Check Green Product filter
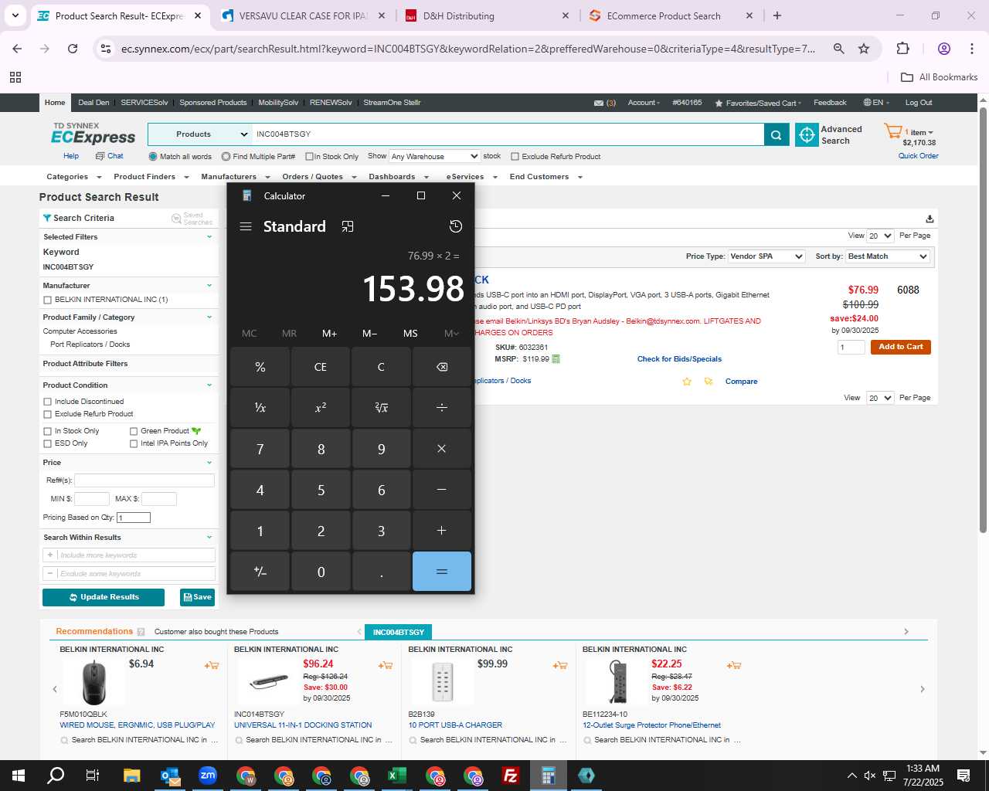Image resolution: width=989 pixels, height=791 pixels. [x=134, y=431]
